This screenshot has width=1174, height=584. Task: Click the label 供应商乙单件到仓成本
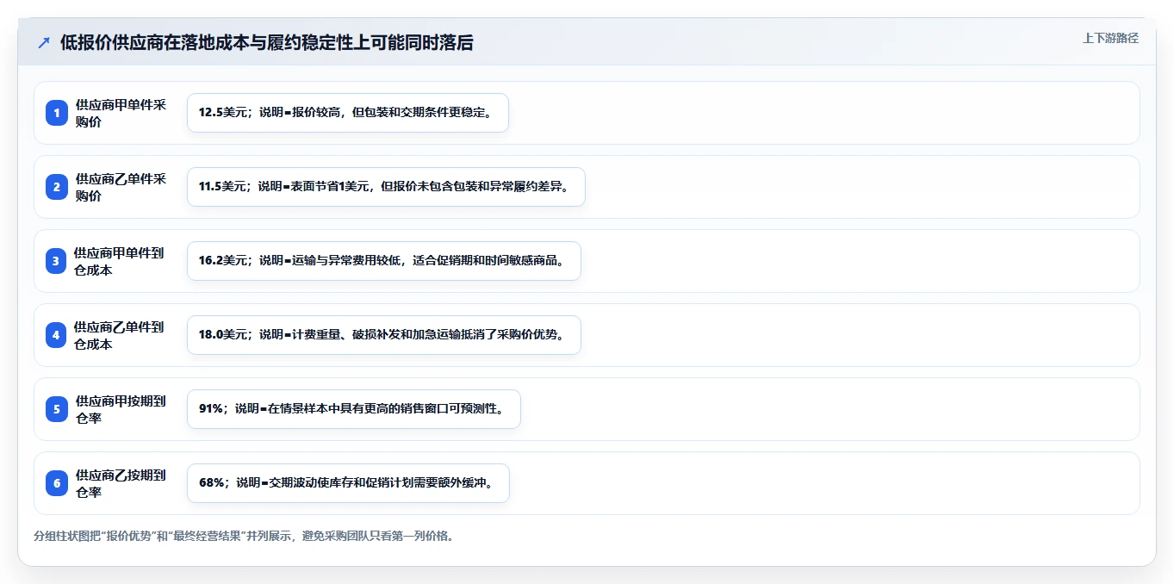pyautogui.click(x=119, y=335)
